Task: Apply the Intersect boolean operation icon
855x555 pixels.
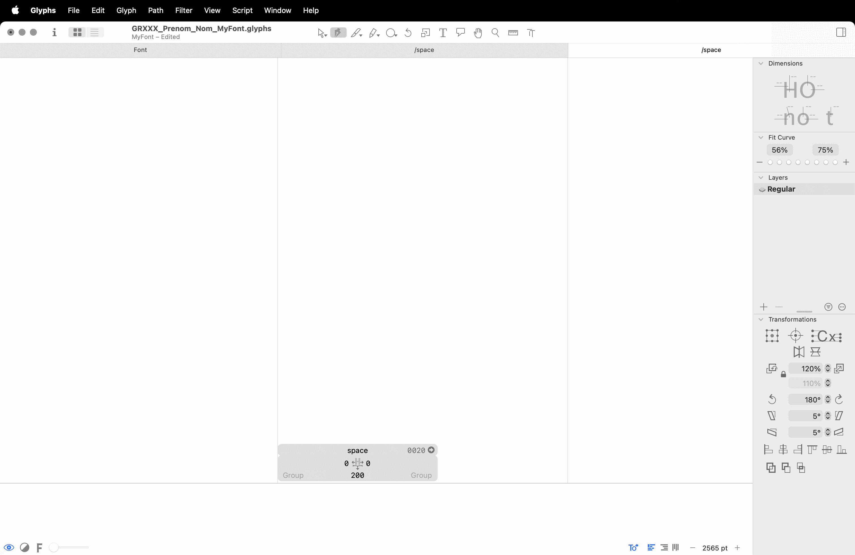Action: coord(801,468)
